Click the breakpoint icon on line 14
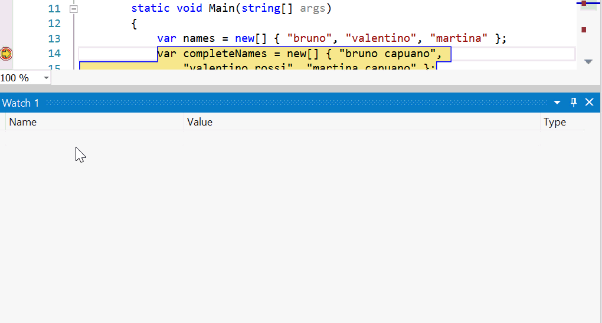Image resolution: width=602 pixels, height=323 pixels. pos(6,54)
